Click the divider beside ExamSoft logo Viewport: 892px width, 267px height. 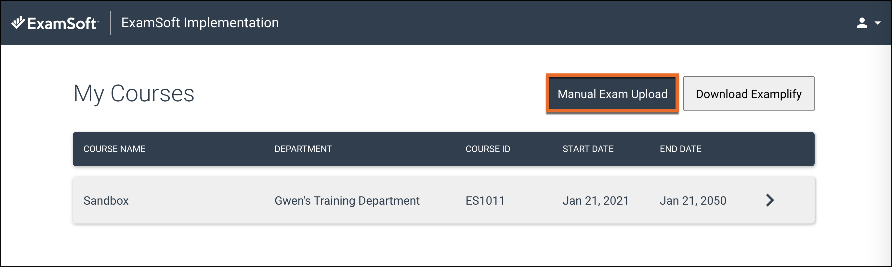coord(110,23)
